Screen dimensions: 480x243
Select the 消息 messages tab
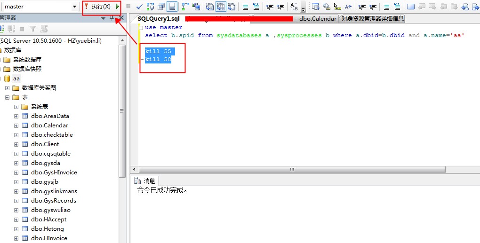coord(145,181)
